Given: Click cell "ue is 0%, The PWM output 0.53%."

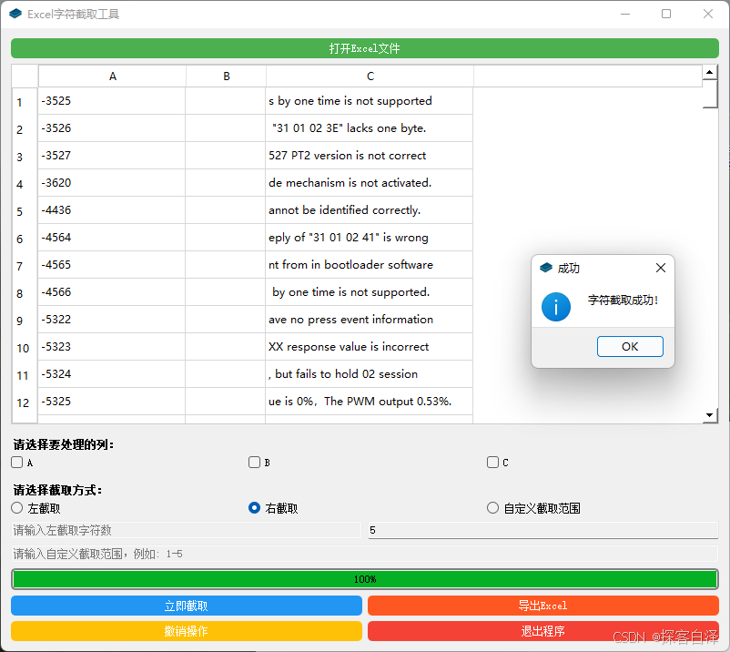Looking at the screenshot, I should (370, 402).
